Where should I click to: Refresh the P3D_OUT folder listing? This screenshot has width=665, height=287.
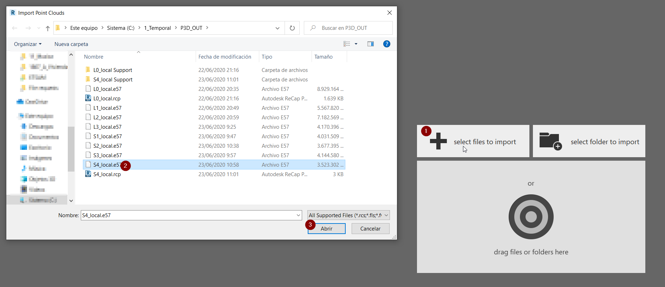pos(292,28)
